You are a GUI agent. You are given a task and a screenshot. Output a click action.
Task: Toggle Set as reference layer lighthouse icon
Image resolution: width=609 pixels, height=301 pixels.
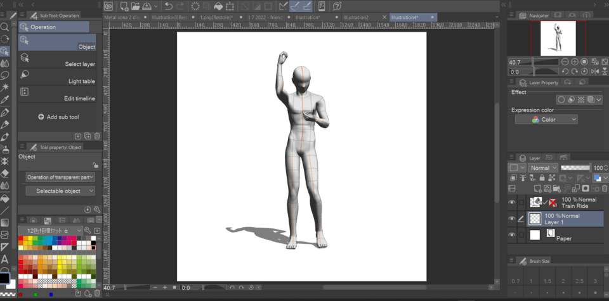coord(523,178)
